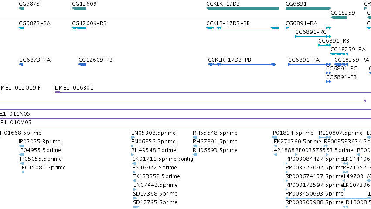Image resolution: width=371 pixels, height=209 pixels.
Task: Select transcript CG6891-RB
Action: (325, 45)
